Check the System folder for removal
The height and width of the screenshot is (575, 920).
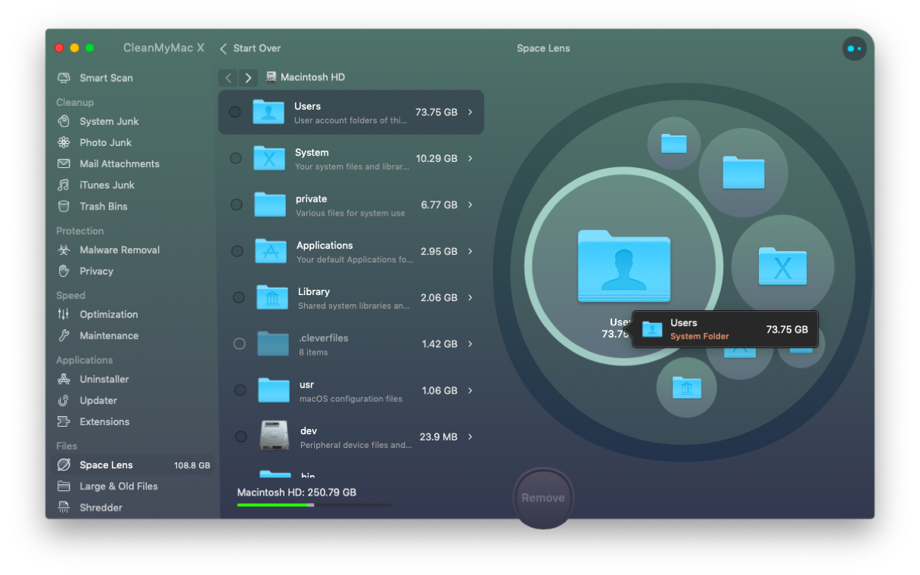(x=240, y=158)
